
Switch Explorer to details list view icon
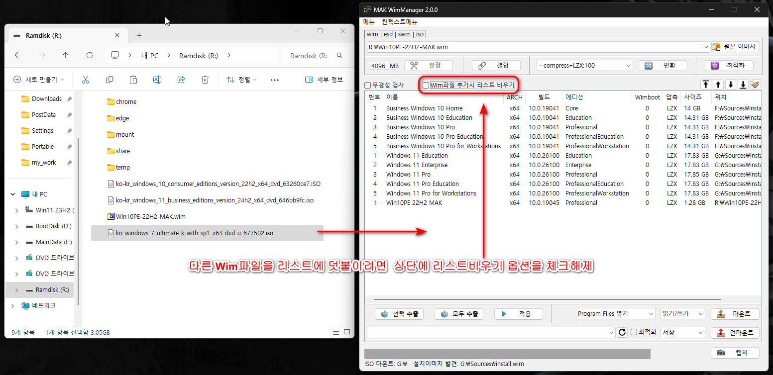pyautogui.click(x=336, y=332)
